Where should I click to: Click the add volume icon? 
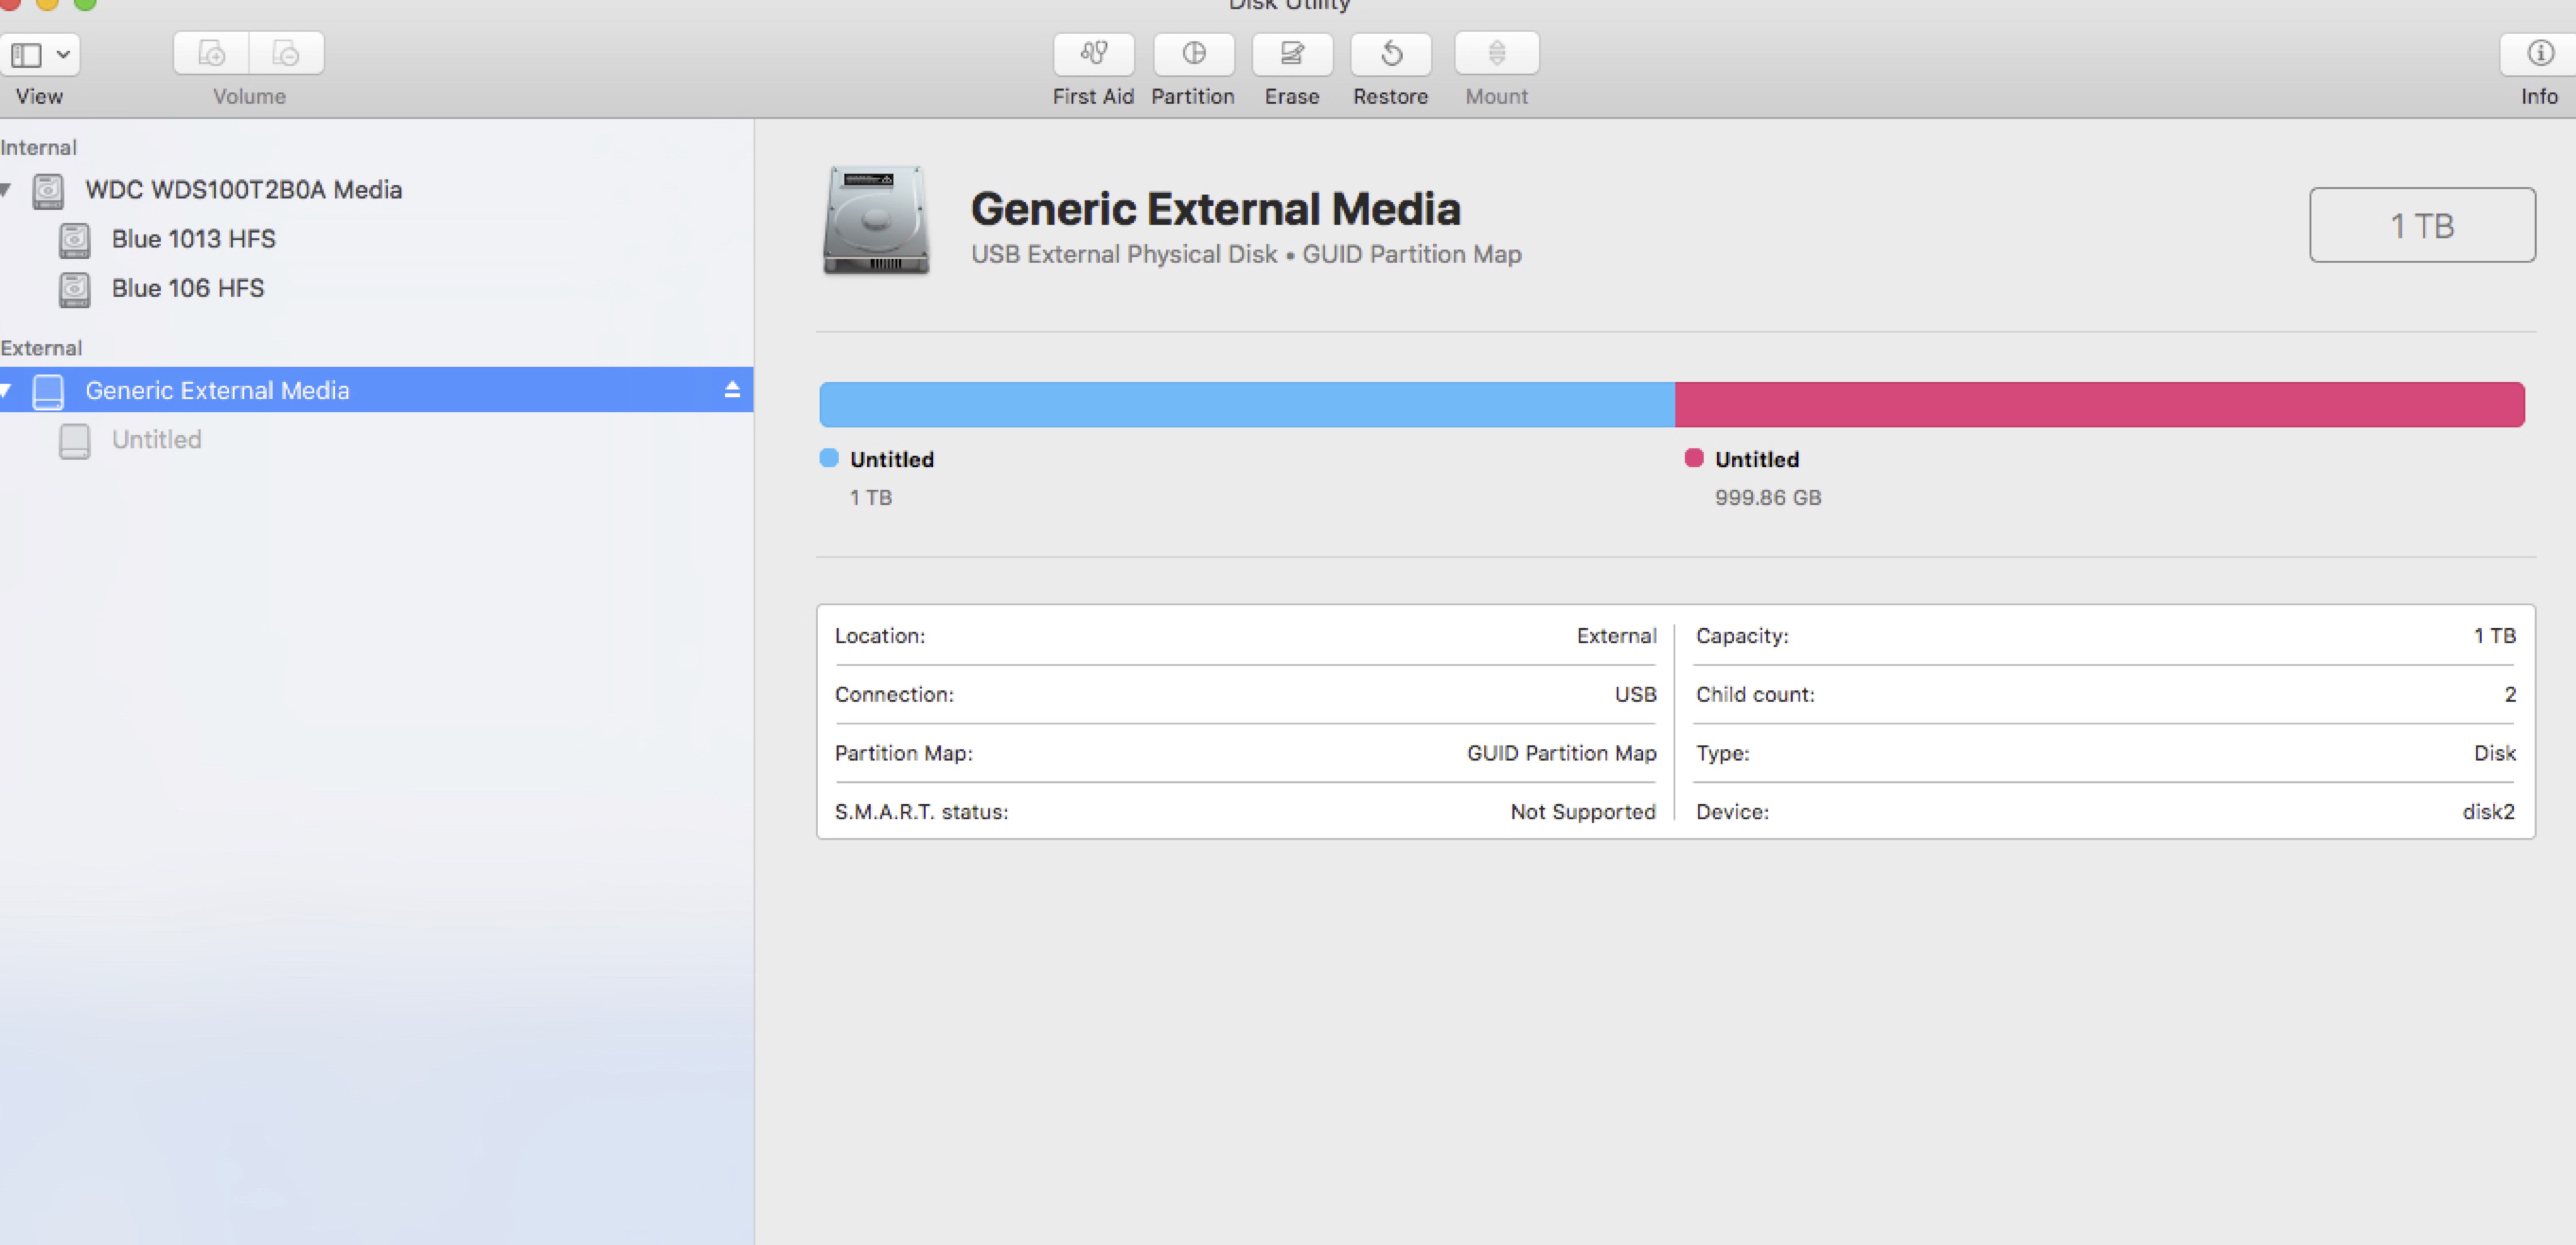[211, 54]
